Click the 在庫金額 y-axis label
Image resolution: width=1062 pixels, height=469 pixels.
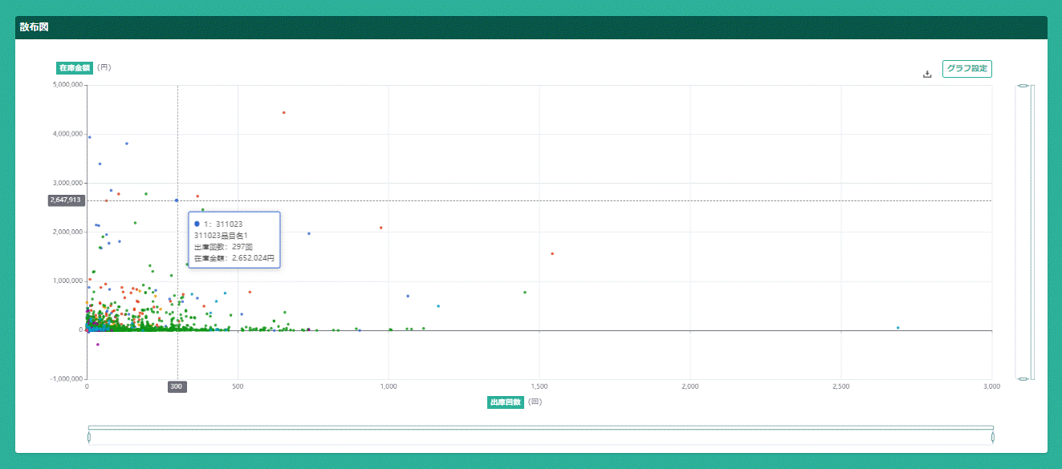point(74,68)
